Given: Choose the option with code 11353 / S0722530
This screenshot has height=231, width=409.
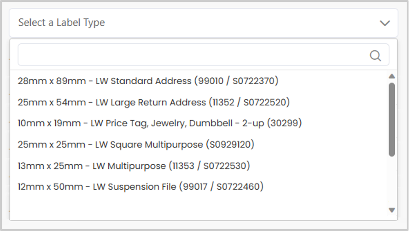Looking at the screenshot, I should point(134,166).
